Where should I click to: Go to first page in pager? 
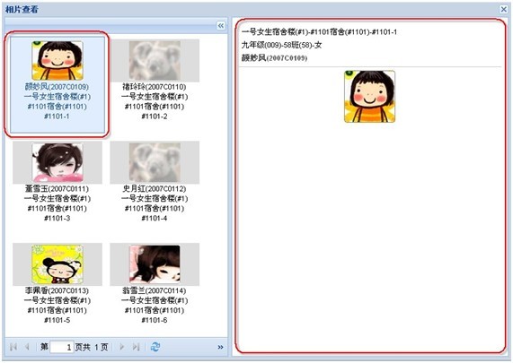tap(13, 347)
